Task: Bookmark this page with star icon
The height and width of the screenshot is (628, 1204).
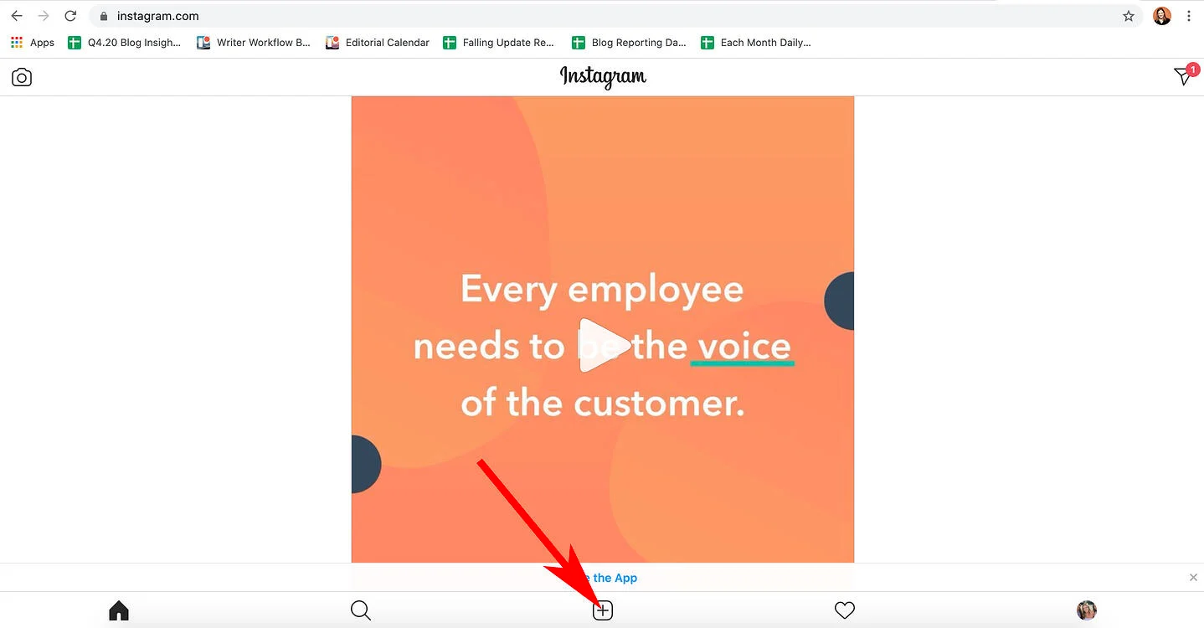Action: (x=1129, y=16)
